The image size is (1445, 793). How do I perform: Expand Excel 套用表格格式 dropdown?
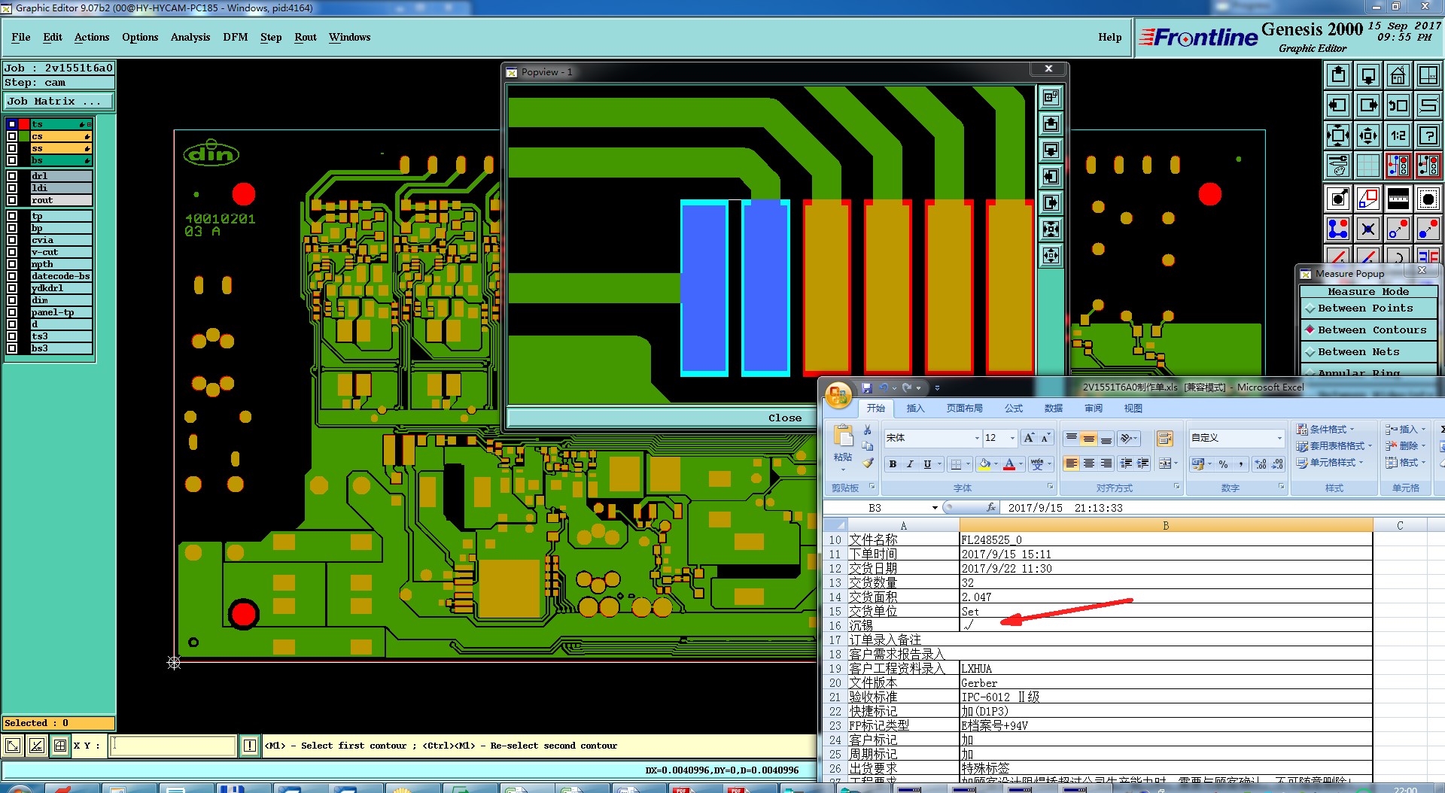click(x=1334, y=446)
